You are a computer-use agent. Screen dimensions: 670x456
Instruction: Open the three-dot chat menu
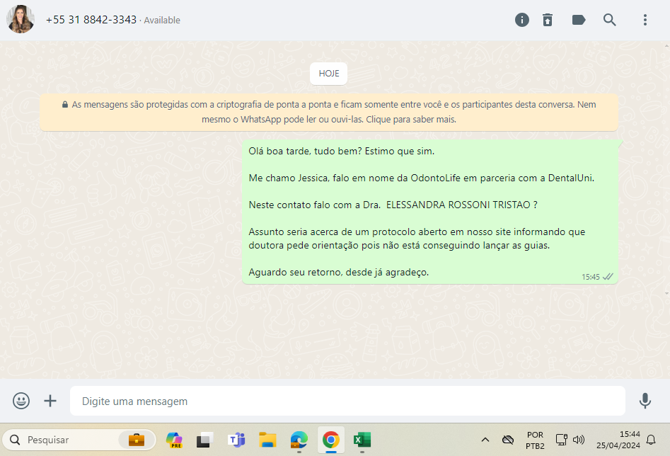pos(645,20)
